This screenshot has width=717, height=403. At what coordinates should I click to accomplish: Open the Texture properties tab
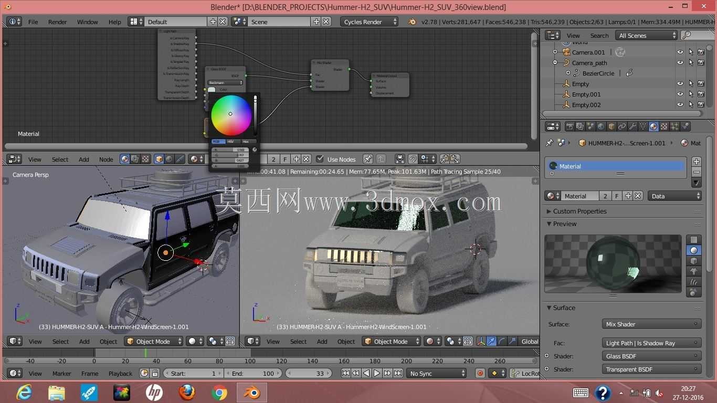[664, 126]
